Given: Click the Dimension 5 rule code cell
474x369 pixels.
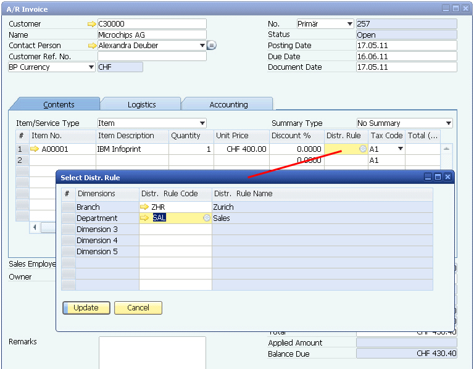Looking at the screenshot, I should [175, 251].
